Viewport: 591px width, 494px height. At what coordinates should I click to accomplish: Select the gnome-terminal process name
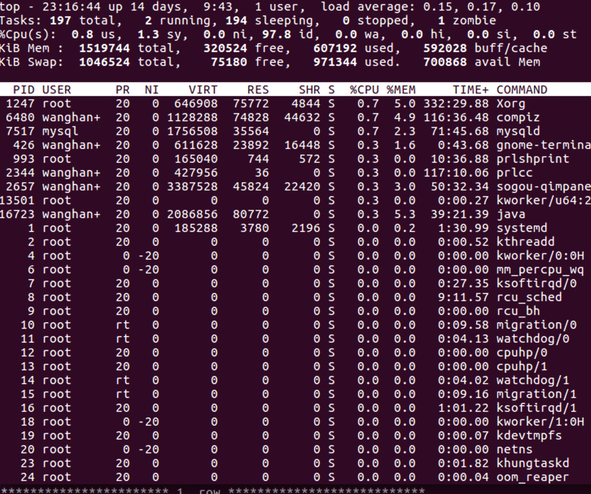pyautogui.click(x=544, y=145)
